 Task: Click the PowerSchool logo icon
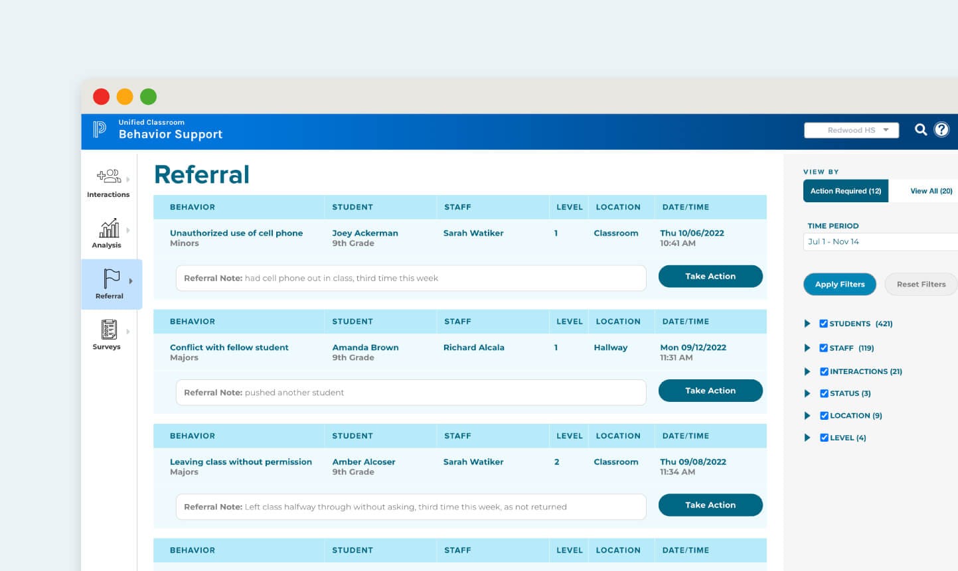(x=98, y=130)
